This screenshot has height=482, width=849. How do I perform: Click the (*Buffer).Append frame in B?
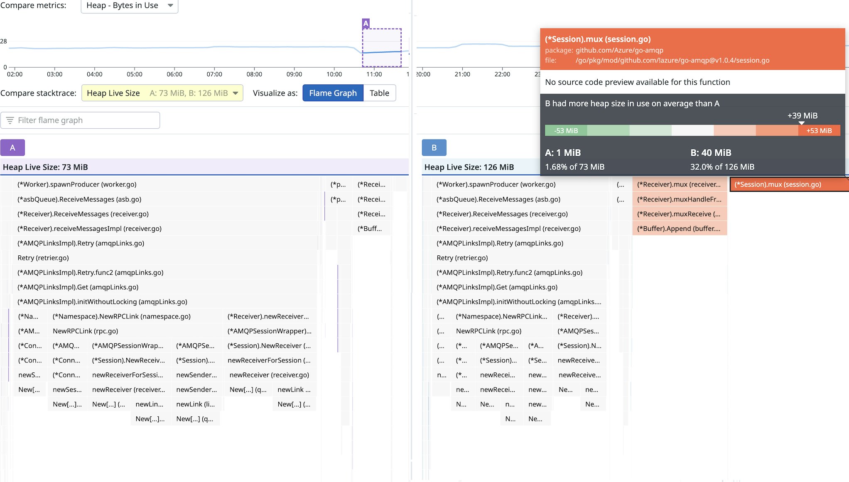pos(679,229)
